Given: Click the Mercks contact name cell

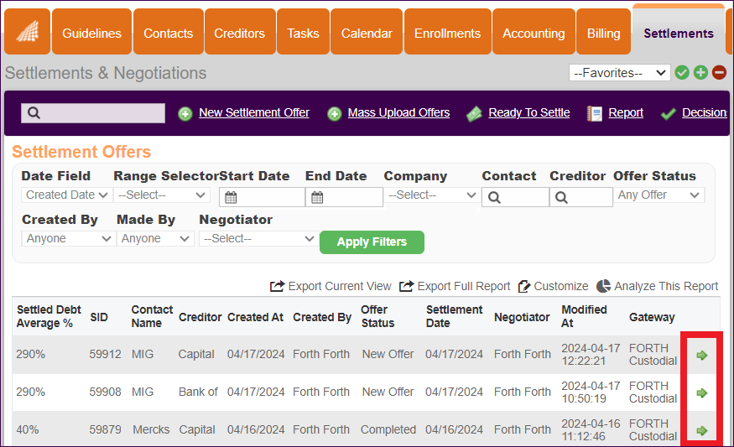Looking at the screenshot, I should point(151,429).
